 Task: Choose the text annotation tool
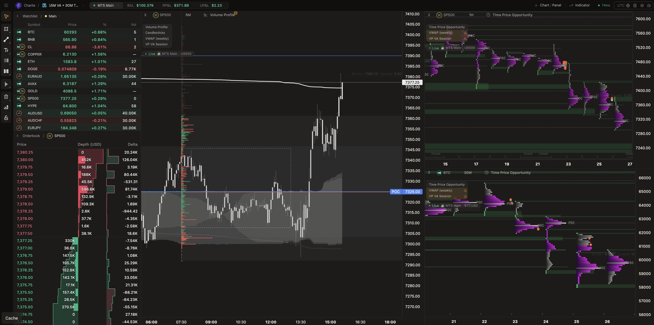pos(6,50)
